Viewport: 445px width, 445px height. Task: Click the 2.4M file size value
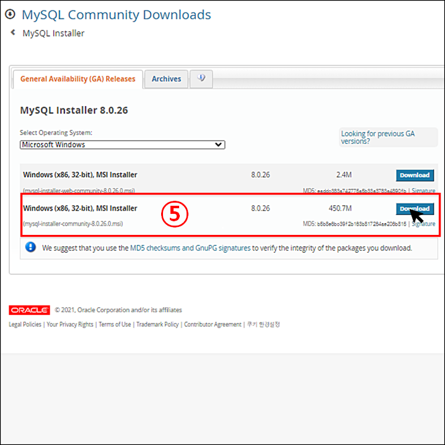[344, 175]
